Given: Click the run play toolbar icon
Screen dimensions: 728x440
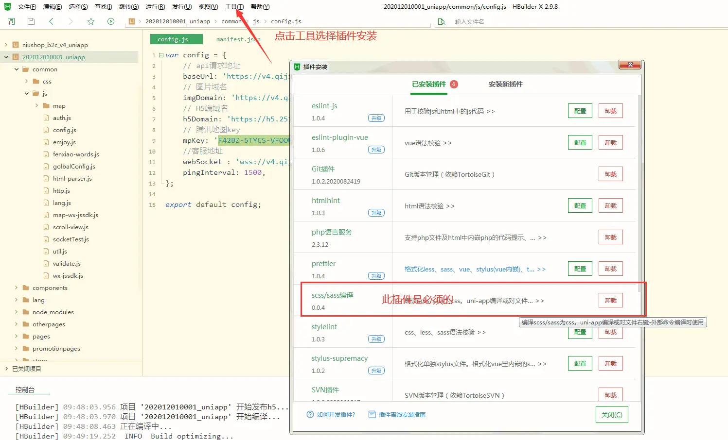Looking at the screenshot, I should [111, 21].
